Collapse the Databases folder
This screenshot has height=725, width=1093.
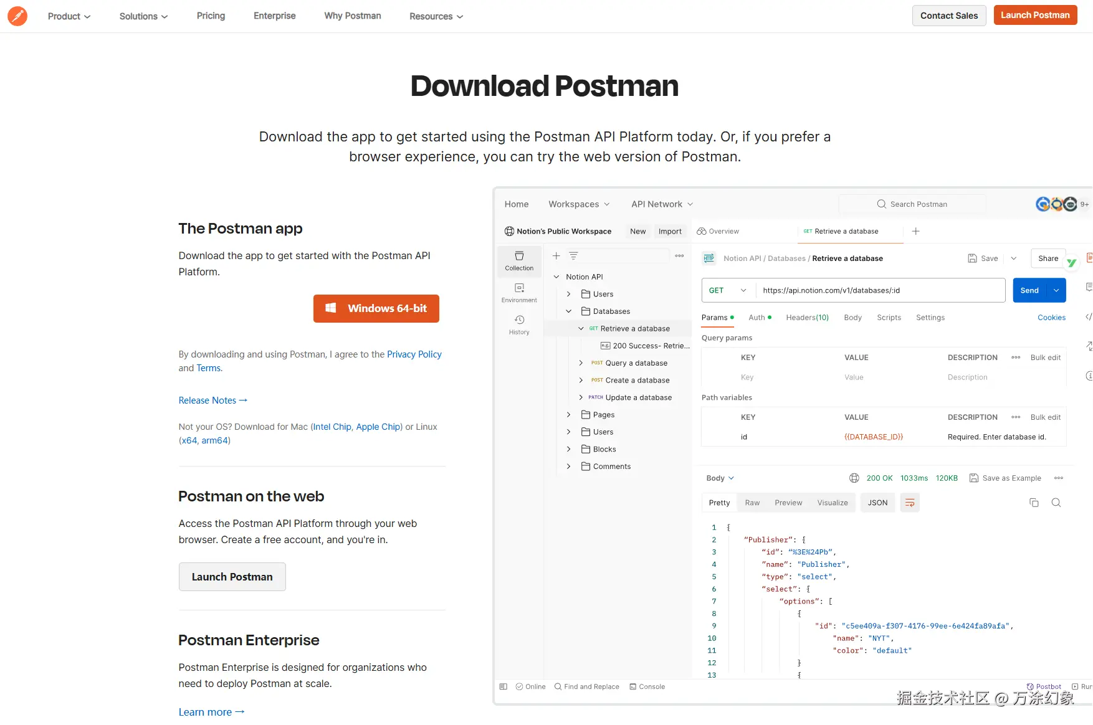pos(568,311)
